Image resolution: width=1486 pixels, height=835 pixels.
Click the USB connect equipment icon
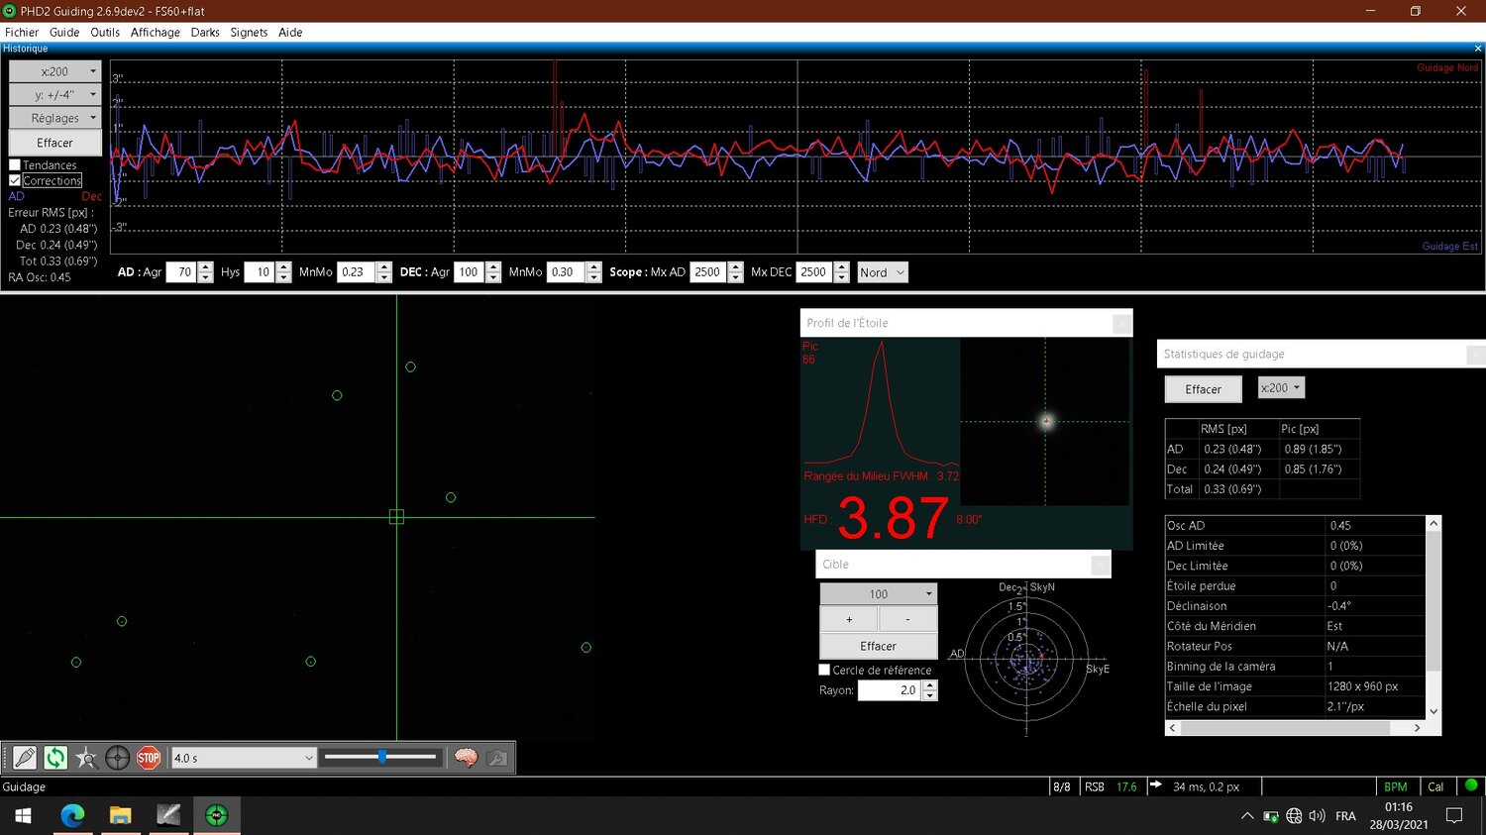(x=25, y=758)
